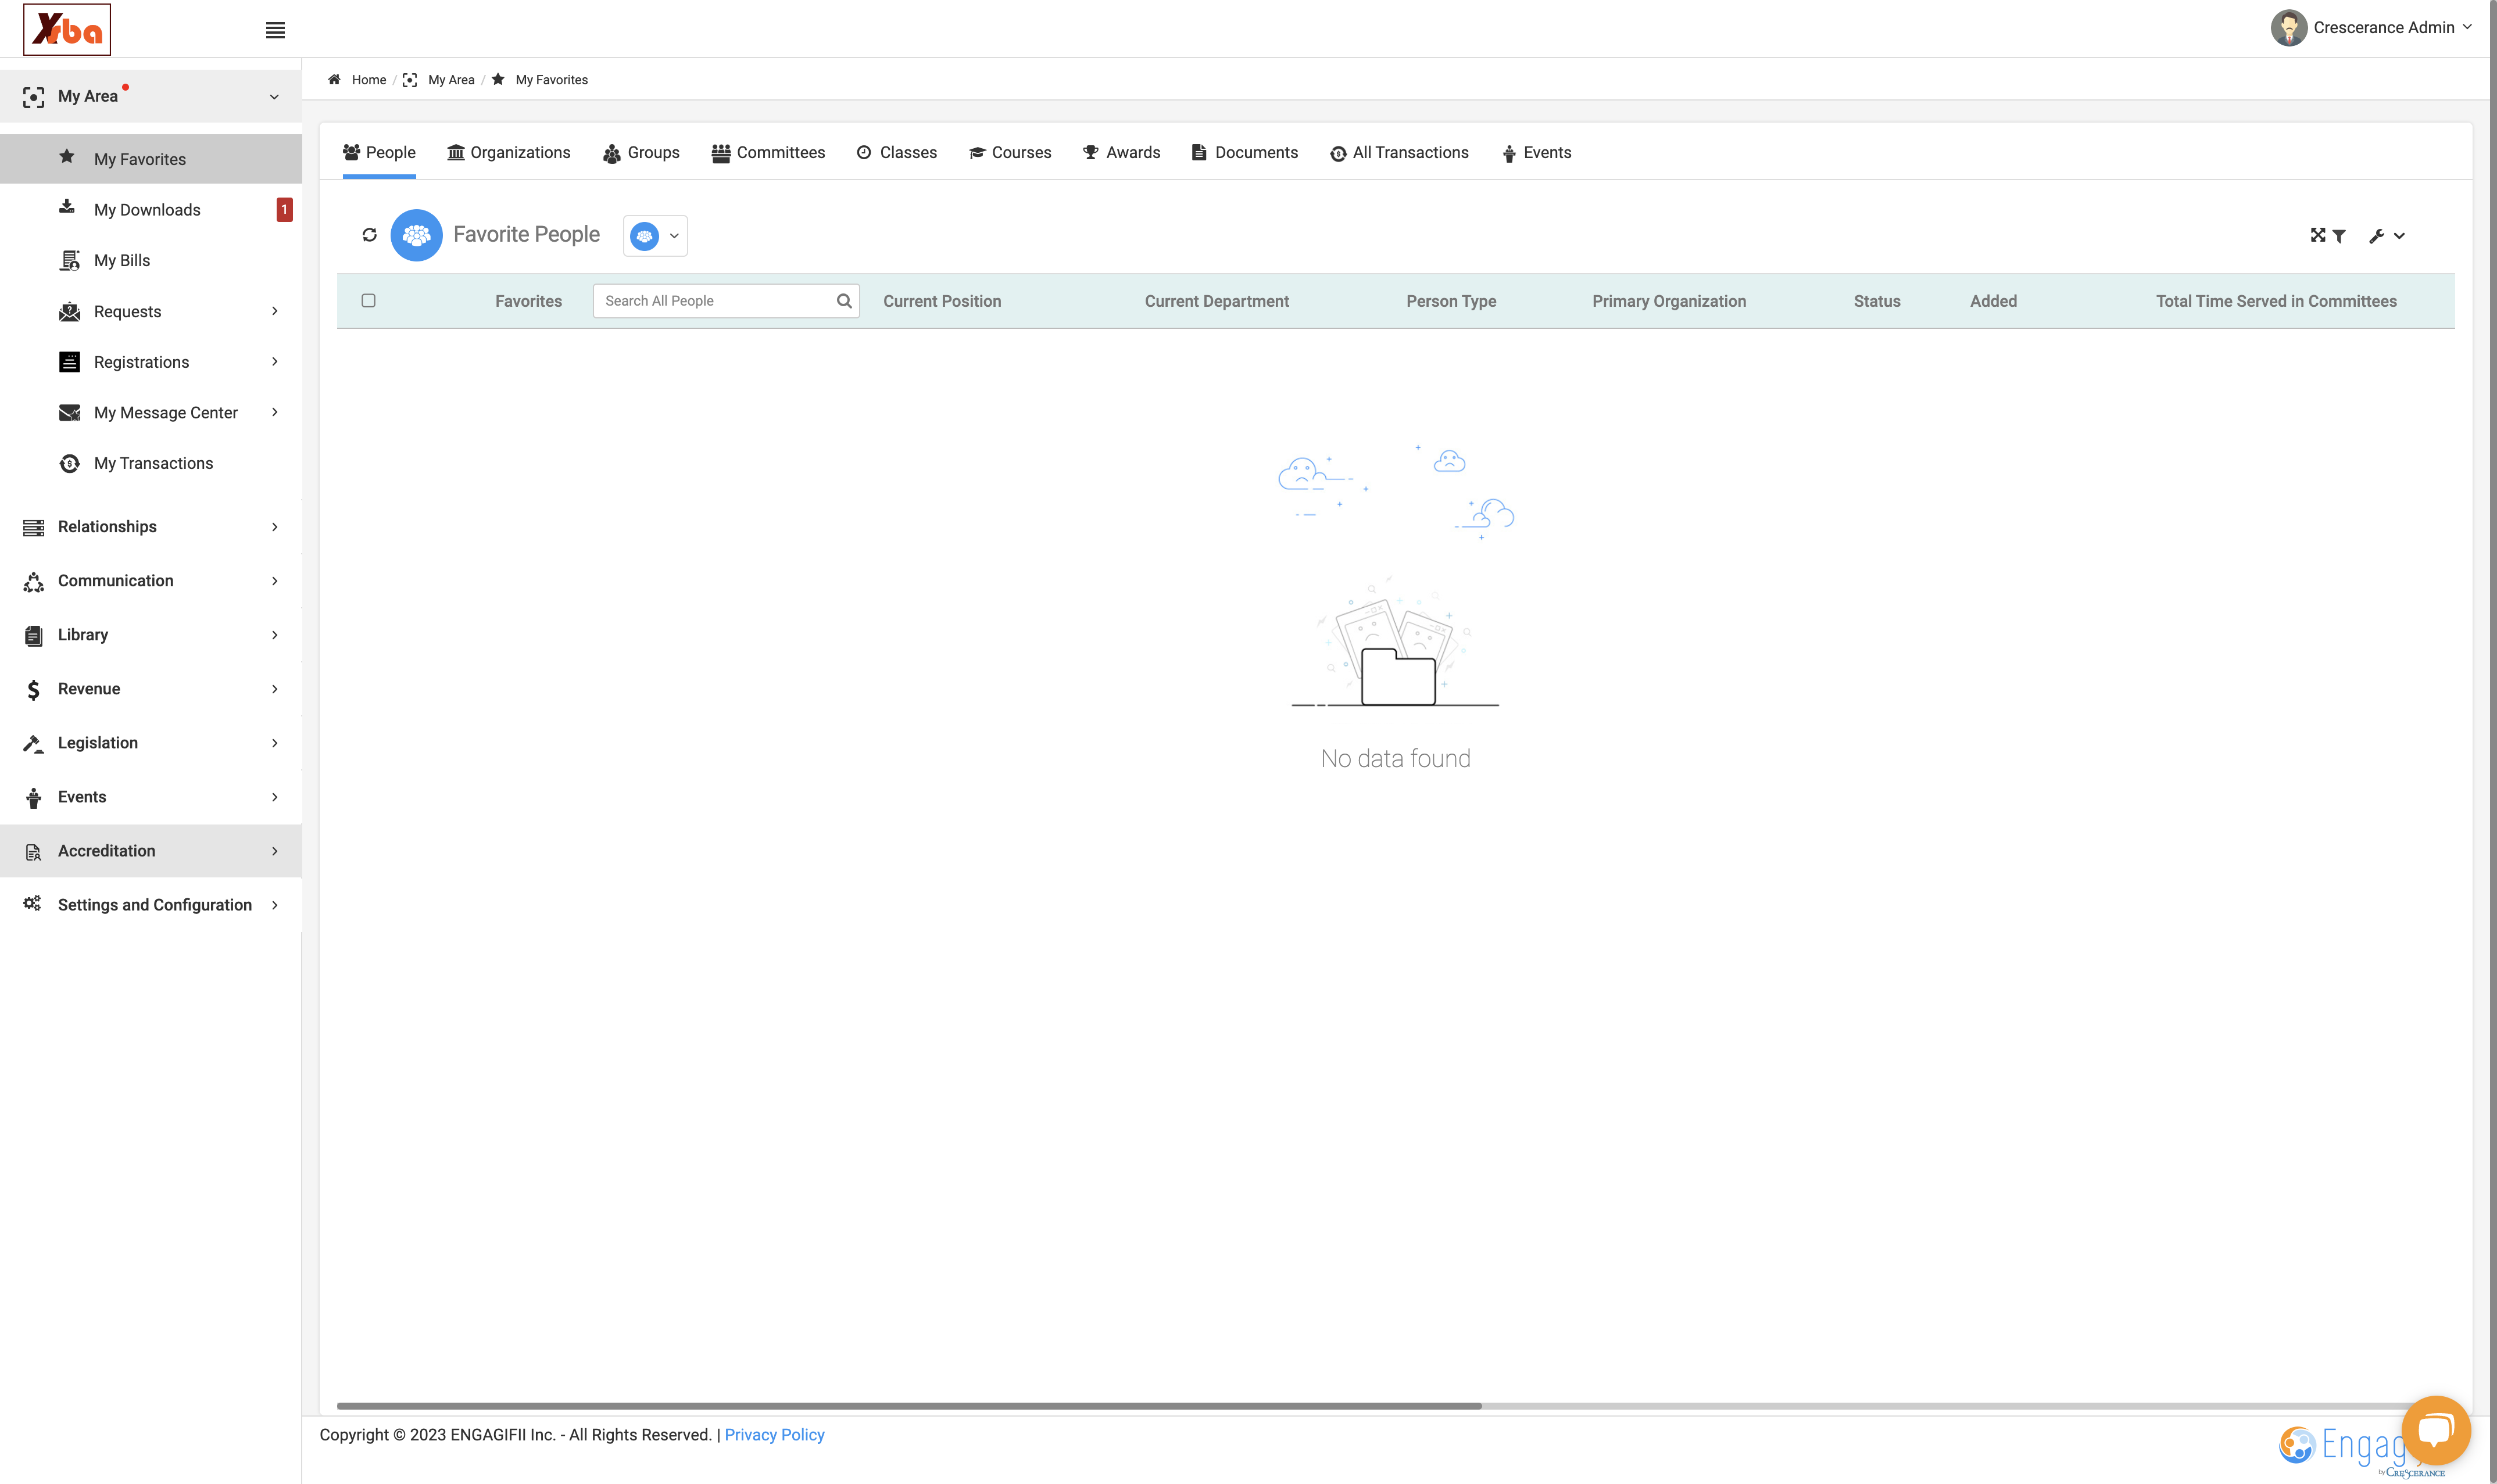Select My Favorites sidebar item
Image resolution: width=2497 pixels, height=1484 pixels.
(151, 159)
